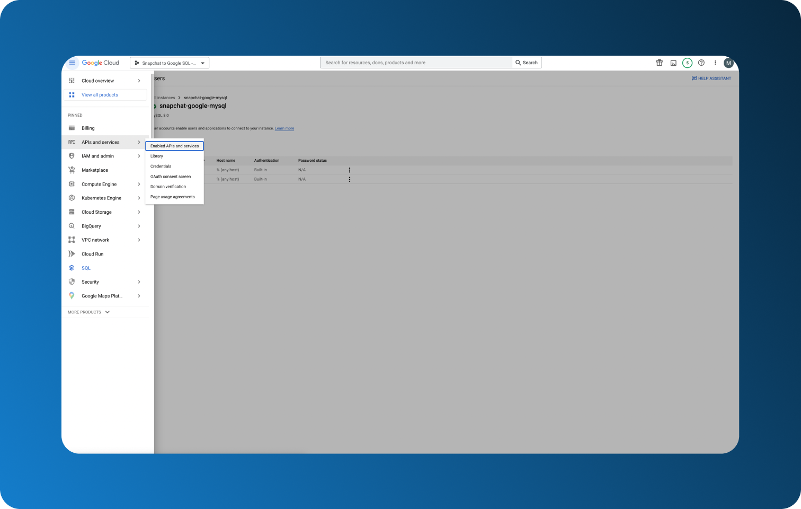Open the Credentials menu entry
This screenshot has height=509, width=801.
pyautogui.click(x=161, y=166)
